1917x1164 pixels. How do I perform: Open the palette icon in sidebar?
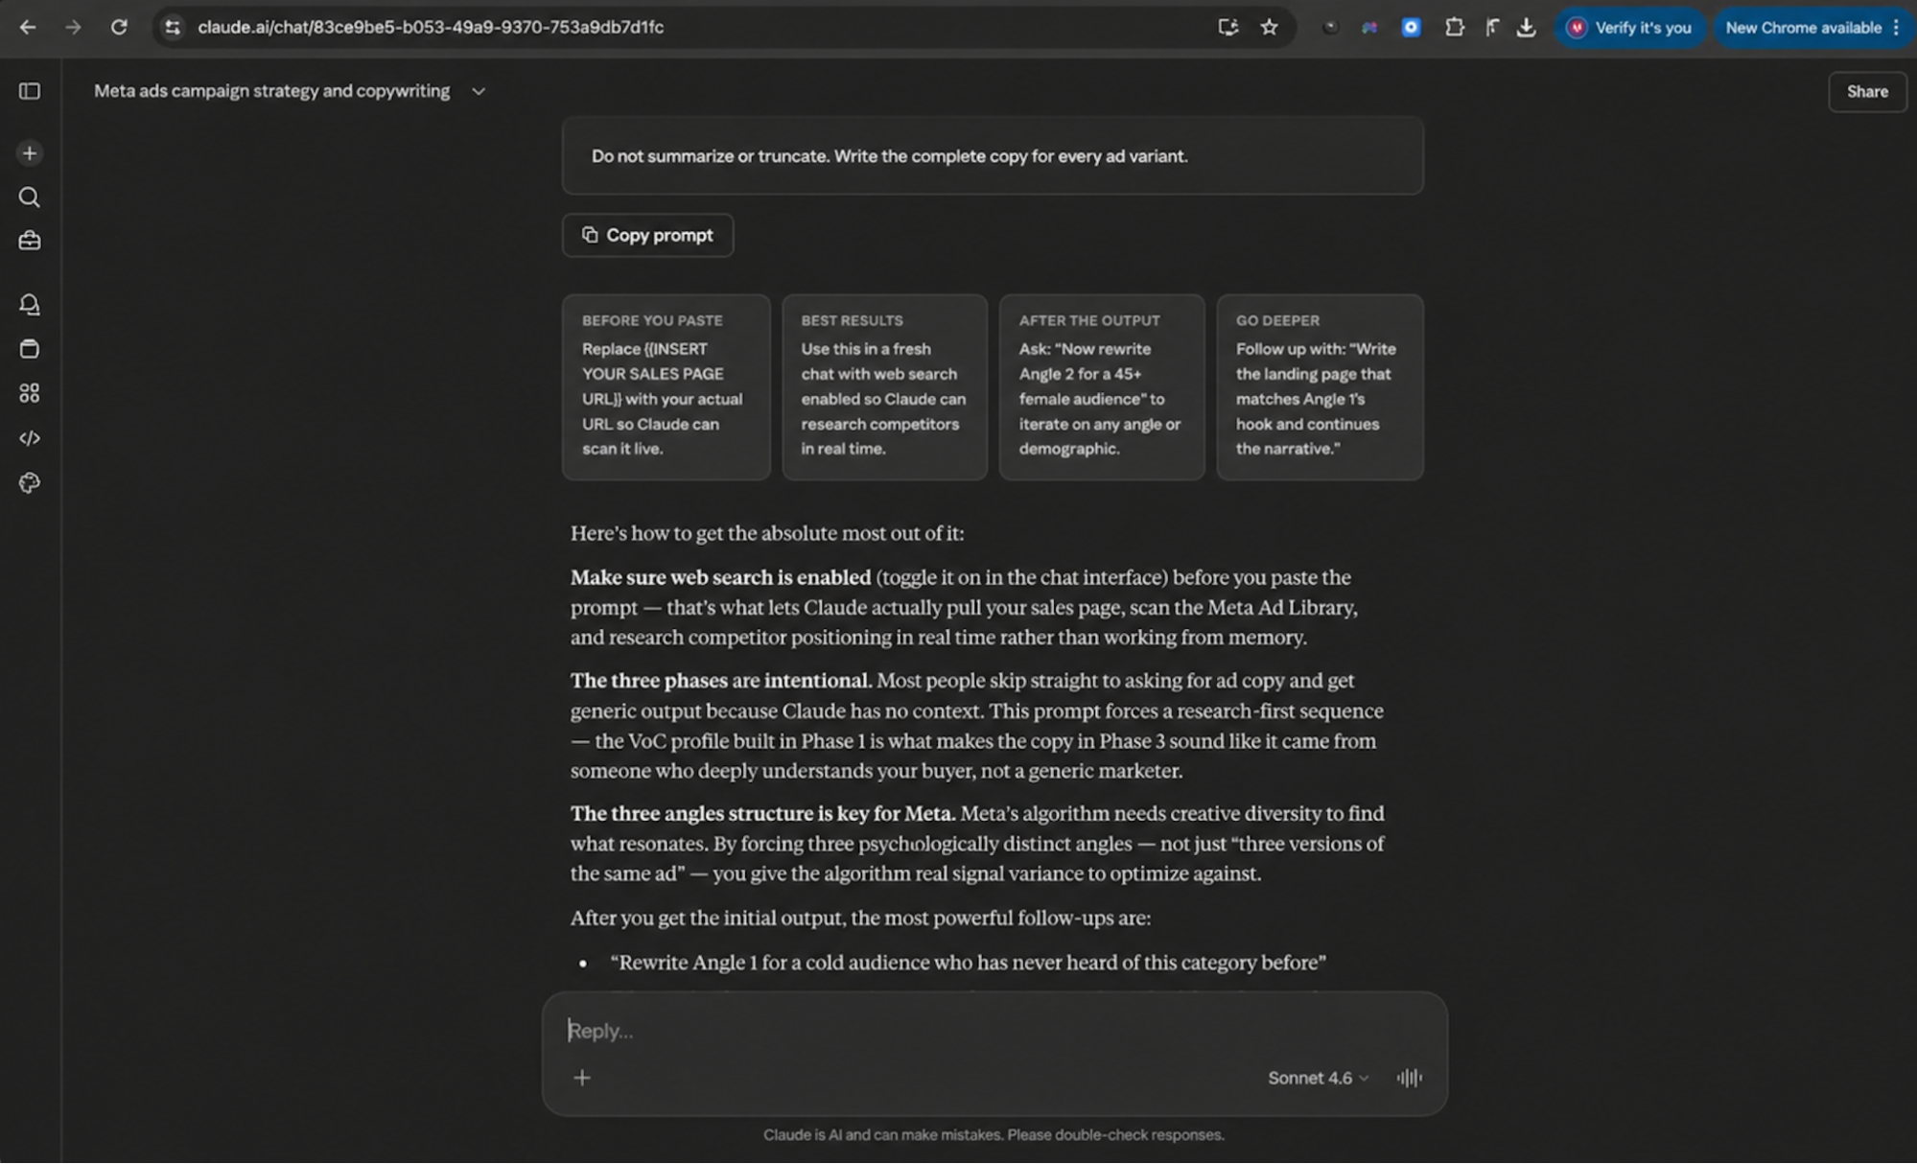click(x=30, y=482)
